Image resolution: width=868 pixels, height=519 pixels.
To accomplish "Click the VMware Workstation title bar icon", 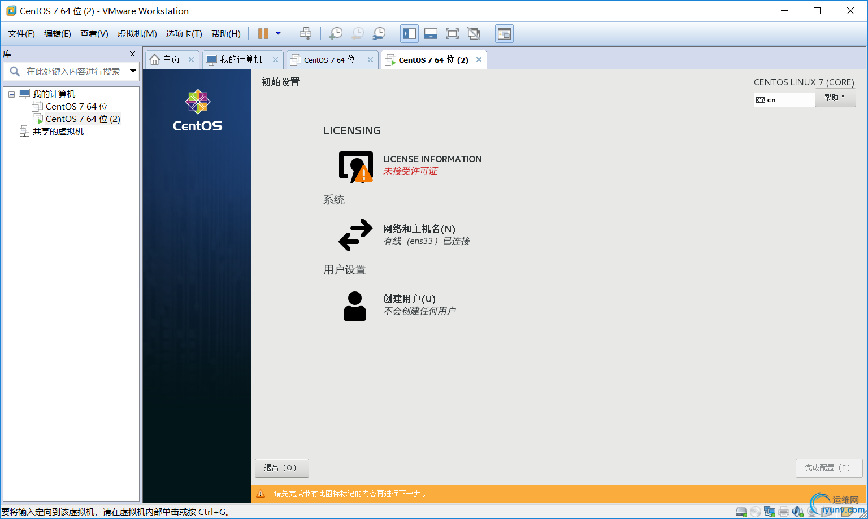I will coord(11,11).
